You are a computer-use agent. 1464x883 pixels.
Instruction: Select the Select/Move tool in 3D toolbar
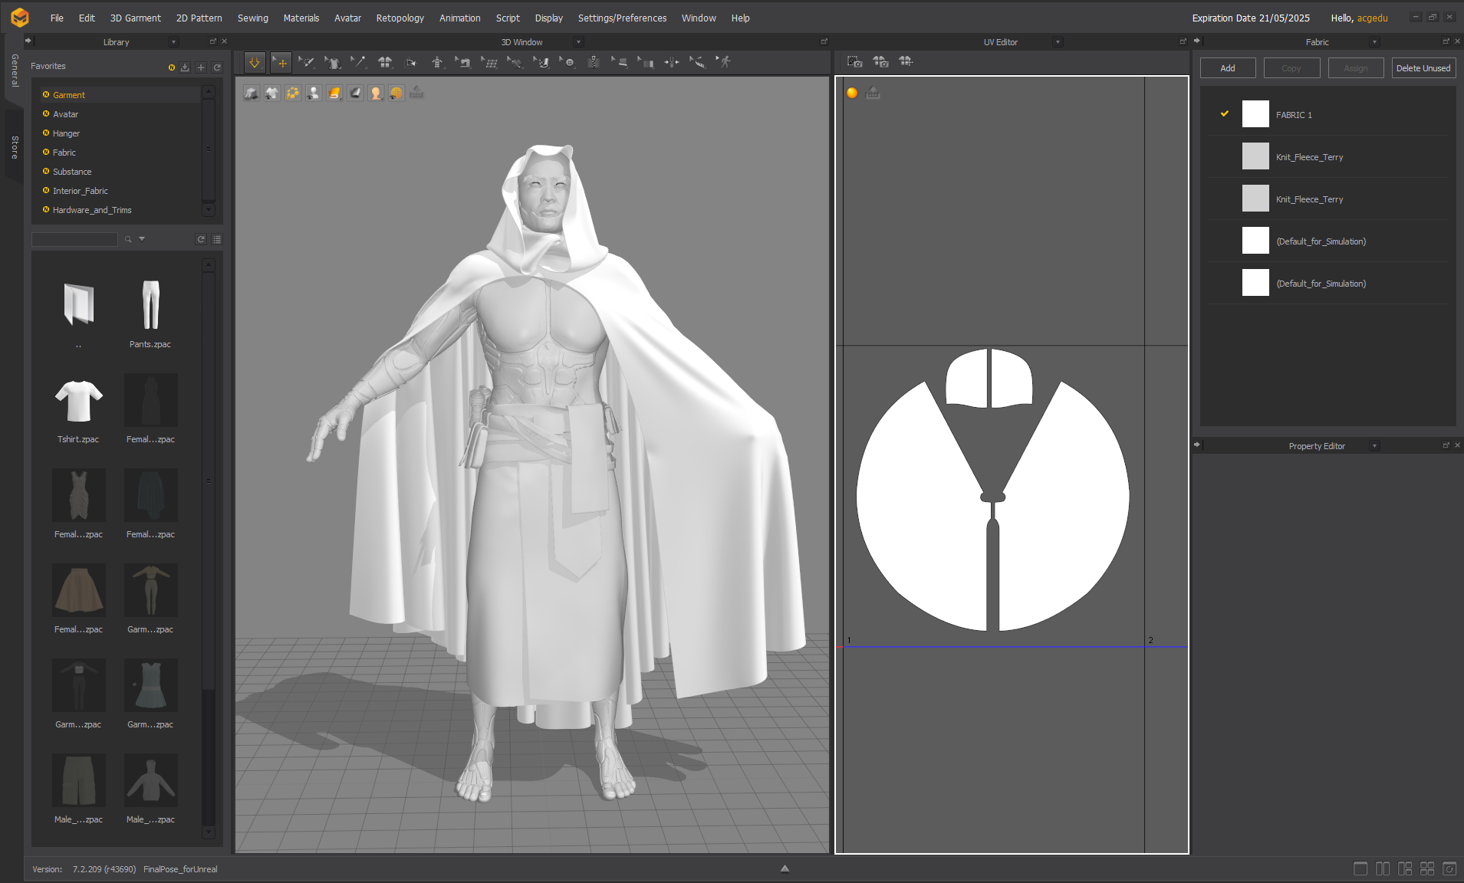pos(281,63)
